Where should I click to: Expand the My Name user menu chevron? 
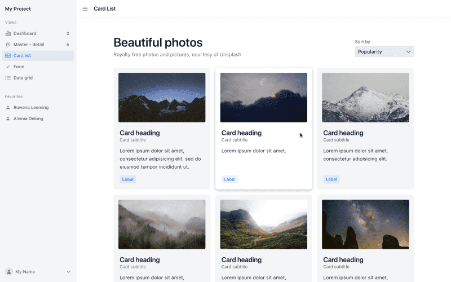pos(68,272)
